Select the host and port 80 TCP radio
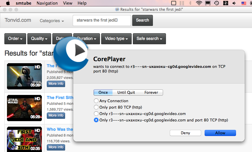Viewport: 252px width, 152px height. 96,120
